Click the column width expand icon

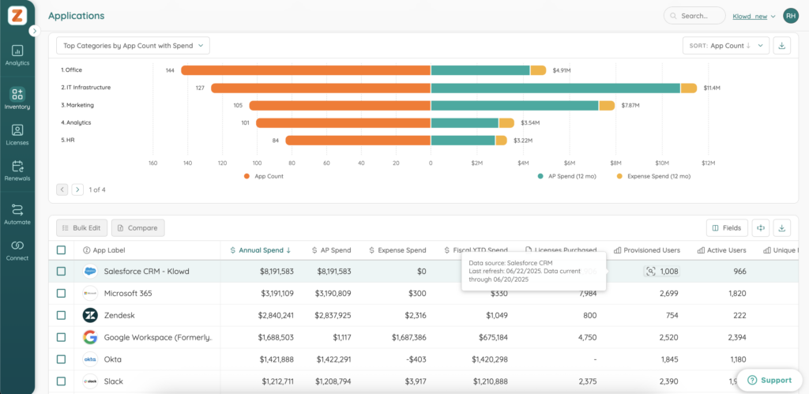tap(761, 228)
